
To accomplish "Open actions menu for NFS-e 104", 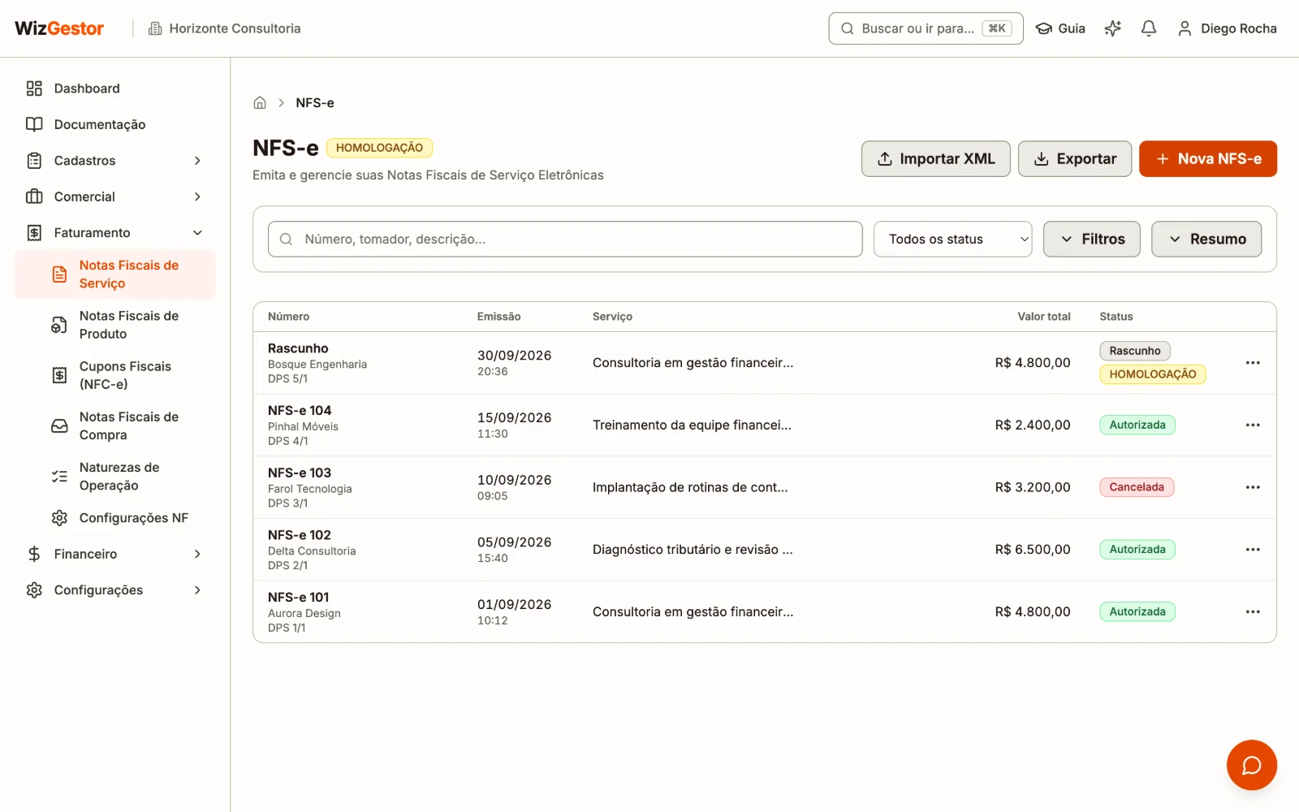I will coord(1253,425).
